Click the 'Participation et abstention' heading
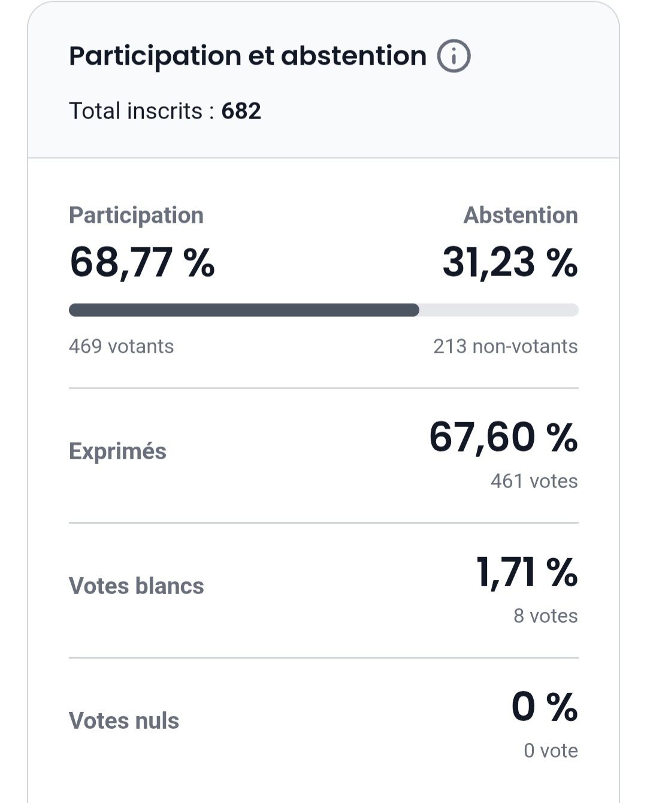The image size is (647, 803). pyautogui.click(x=247, y=56)
